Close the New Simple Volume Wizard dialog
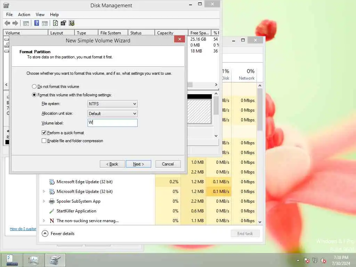Viewport: 356px width, 267px height. coord(180,39)
